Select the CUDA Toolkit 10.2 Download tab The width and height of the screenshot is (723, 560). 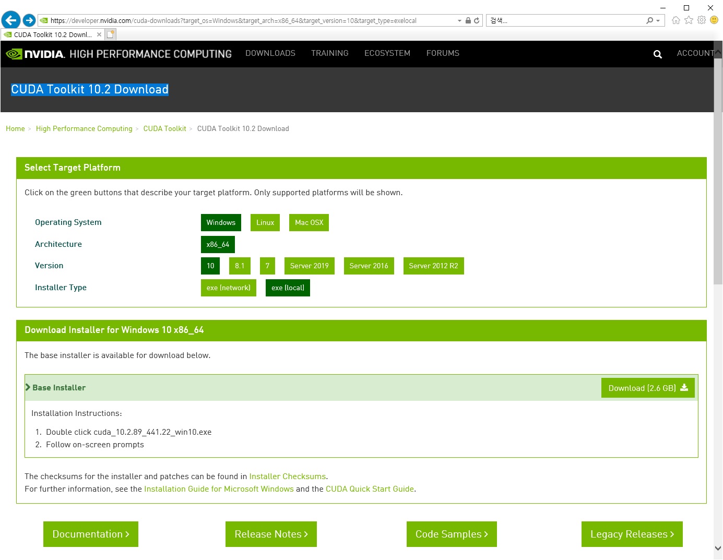click(x=52, y=35)
